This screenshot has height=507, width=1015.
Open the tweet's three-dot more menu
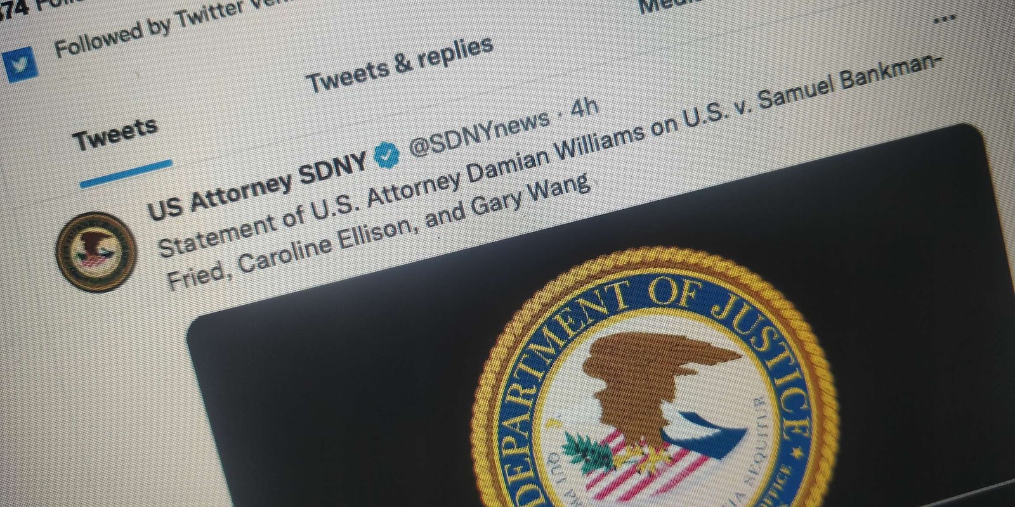point(945,19)
